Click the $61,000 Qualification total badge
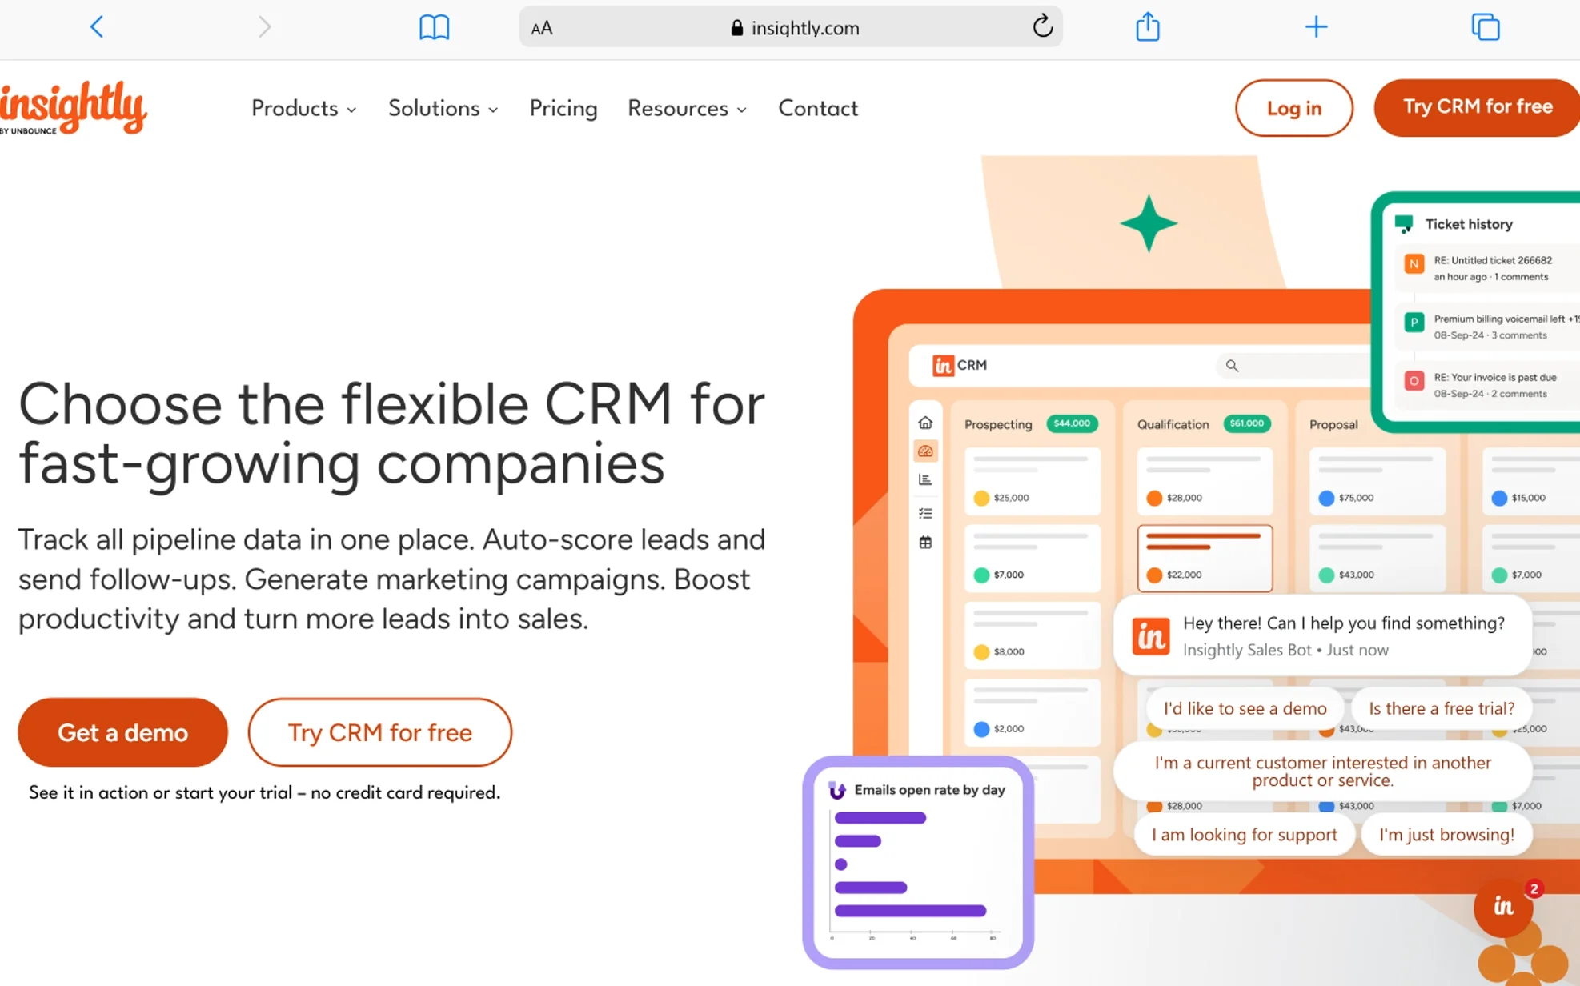1580x986 pixels. (x=1247, y=423)
